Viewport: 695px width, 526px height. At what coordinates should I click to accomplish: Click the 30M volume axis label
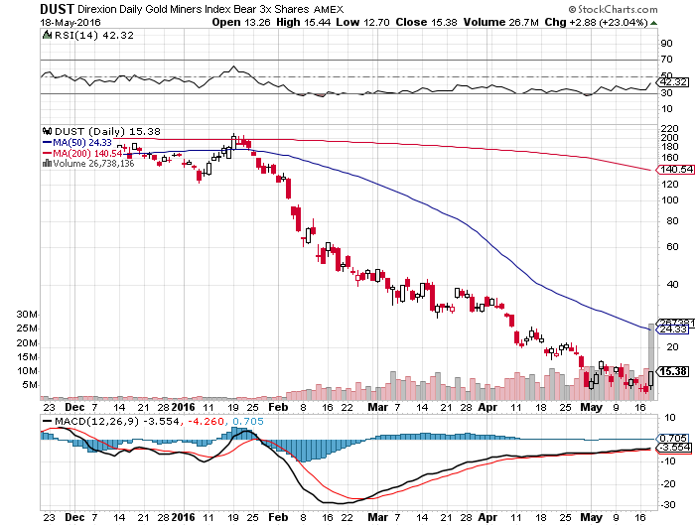[27, 315]
